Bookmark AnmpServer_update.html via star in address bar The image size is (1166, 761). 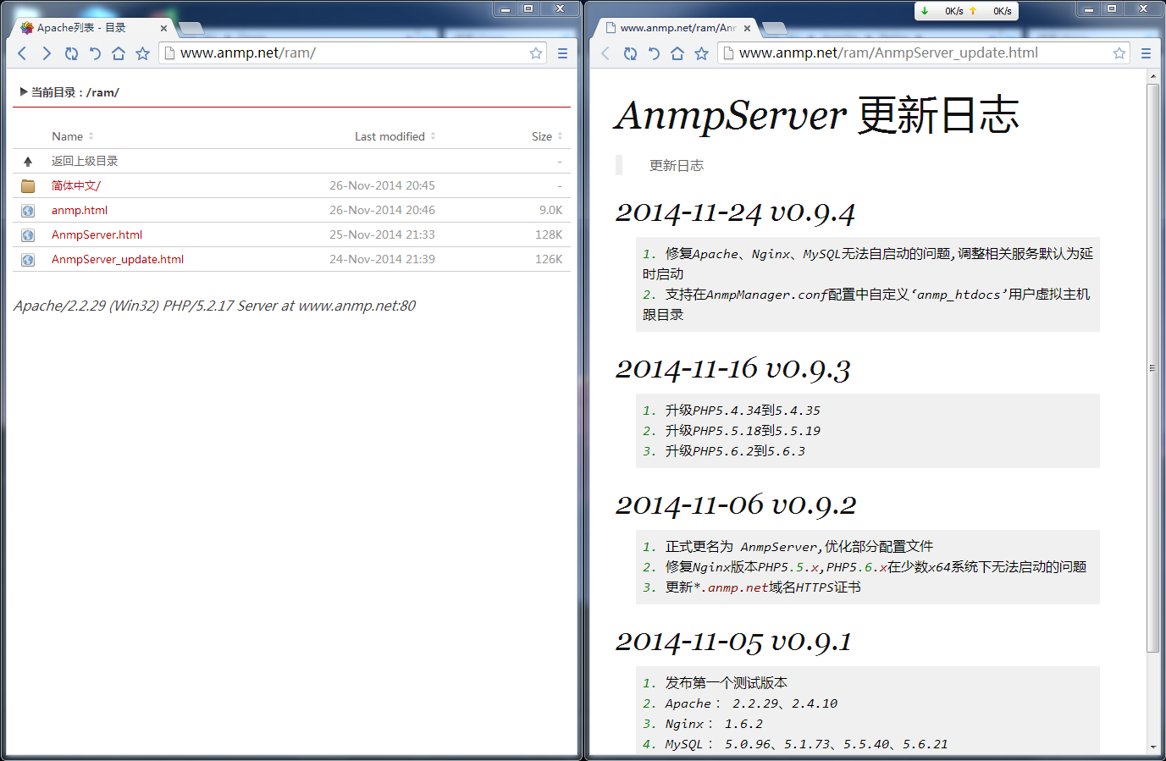pyautogui.click(x=1119, y=53)
